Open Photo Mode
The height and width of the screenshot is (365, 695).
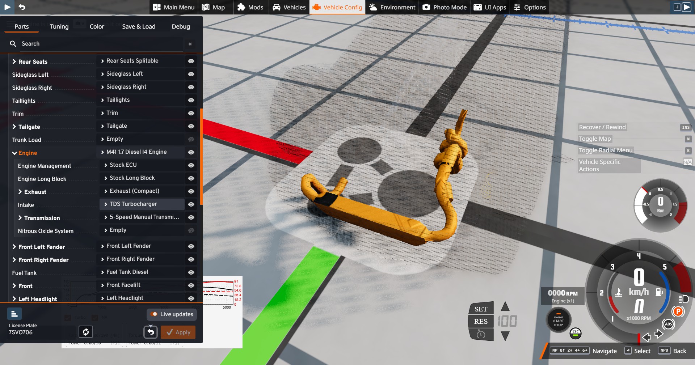click(445, 7)
